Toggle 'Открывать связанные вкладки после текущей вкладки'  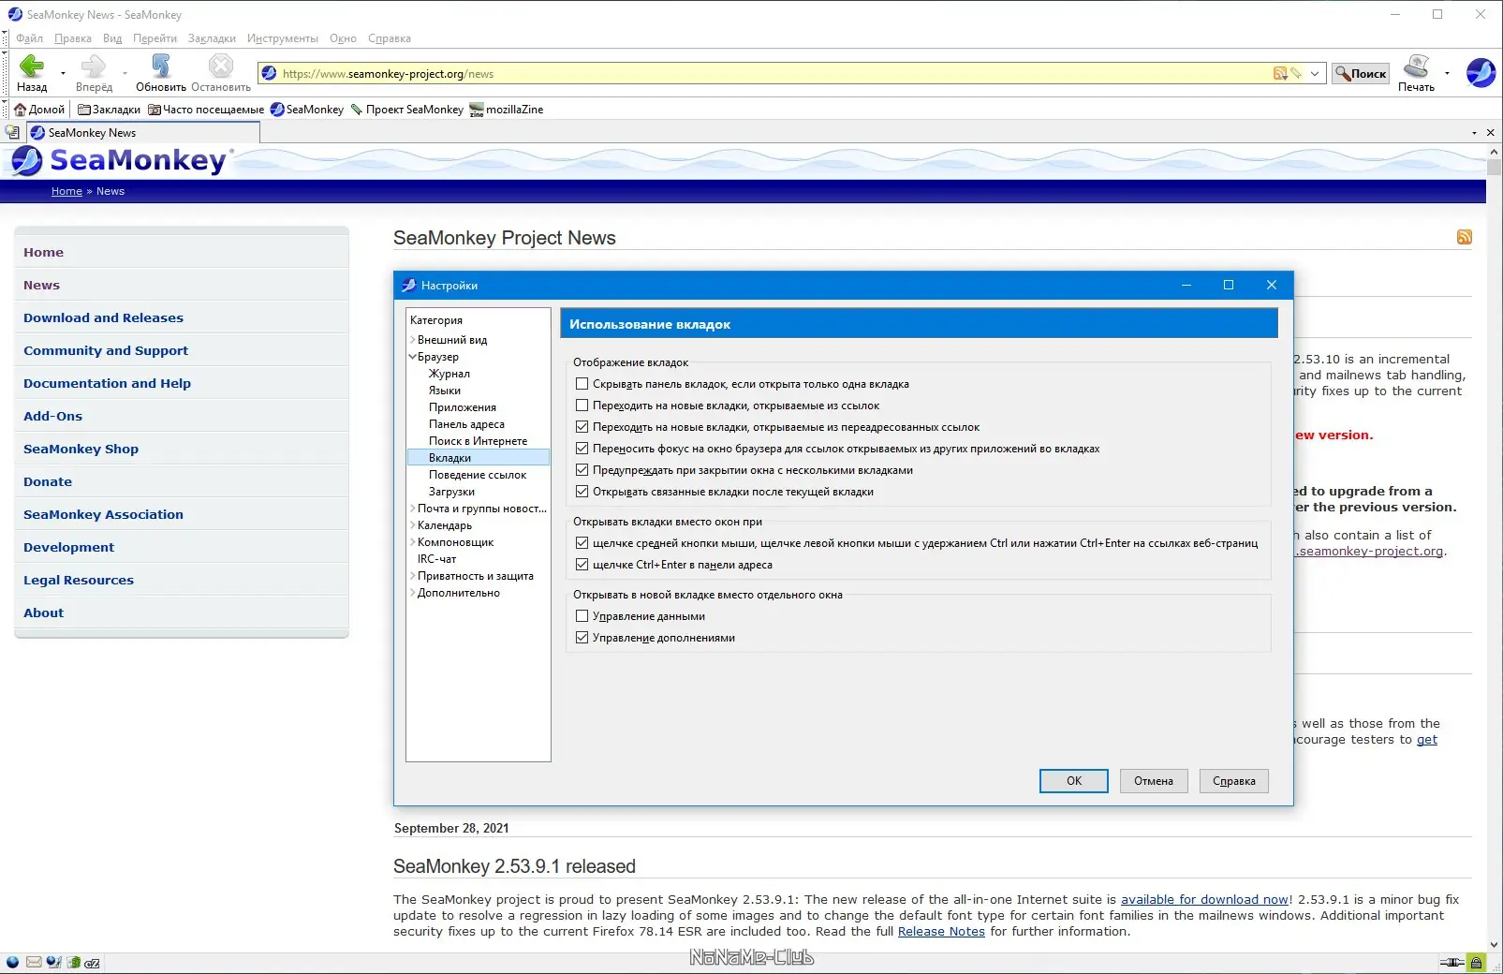[582, 492]
